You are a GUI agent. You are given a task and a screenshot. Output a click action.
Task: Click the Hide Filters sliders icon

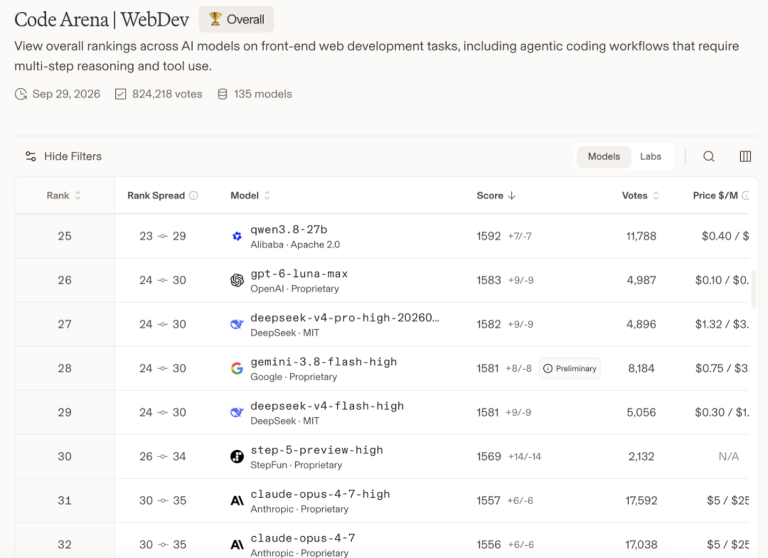31,156
